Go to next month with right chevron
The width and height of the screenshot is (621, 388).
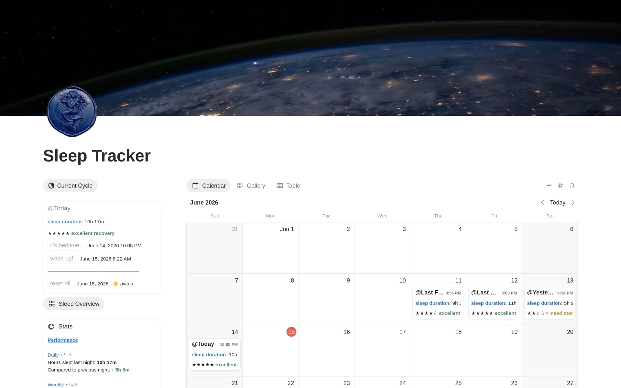[x=573, y=203]
